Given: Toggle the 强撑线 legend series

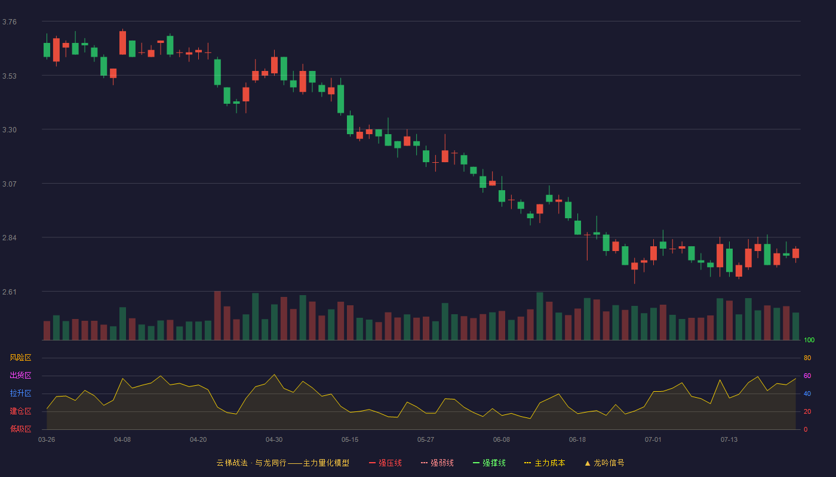Looking at the screenshot, I should [x=489, y=463].
